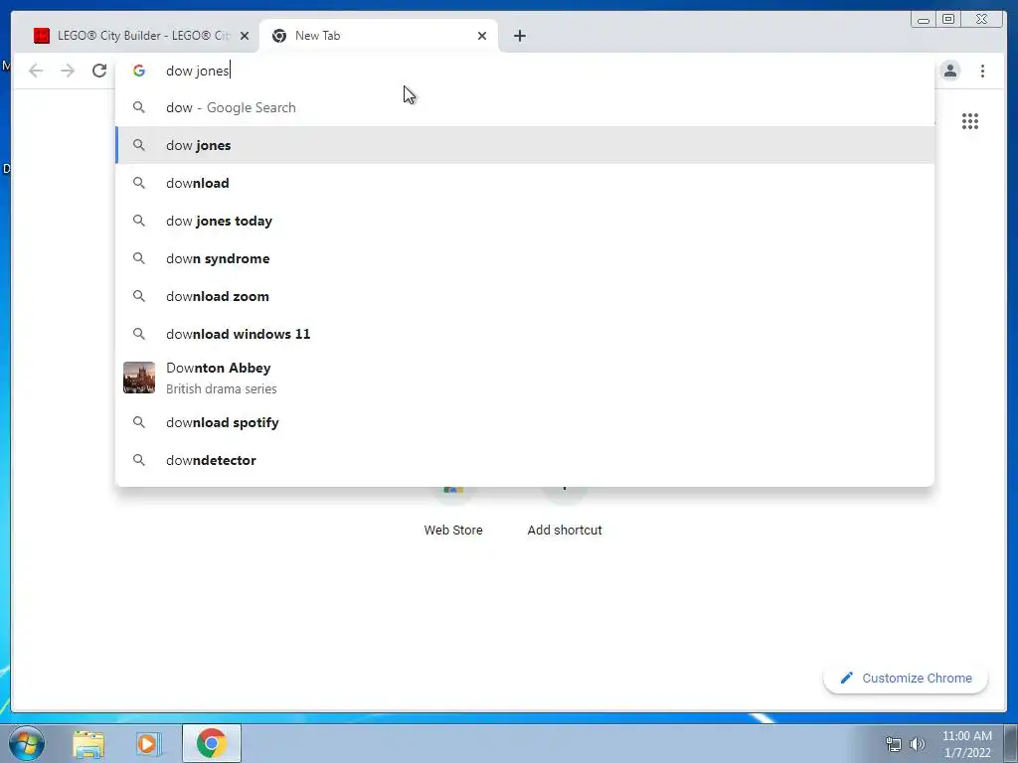
Task: Click search icon beside 'download spotify'
Action: pos(139,422)
